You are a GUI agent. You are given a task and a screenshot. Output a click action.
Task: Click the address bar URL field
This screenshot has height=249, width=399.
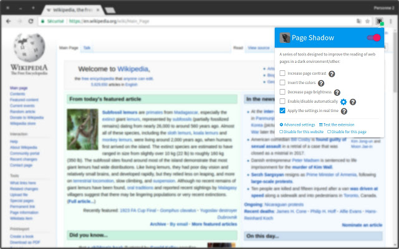point(206,21)
